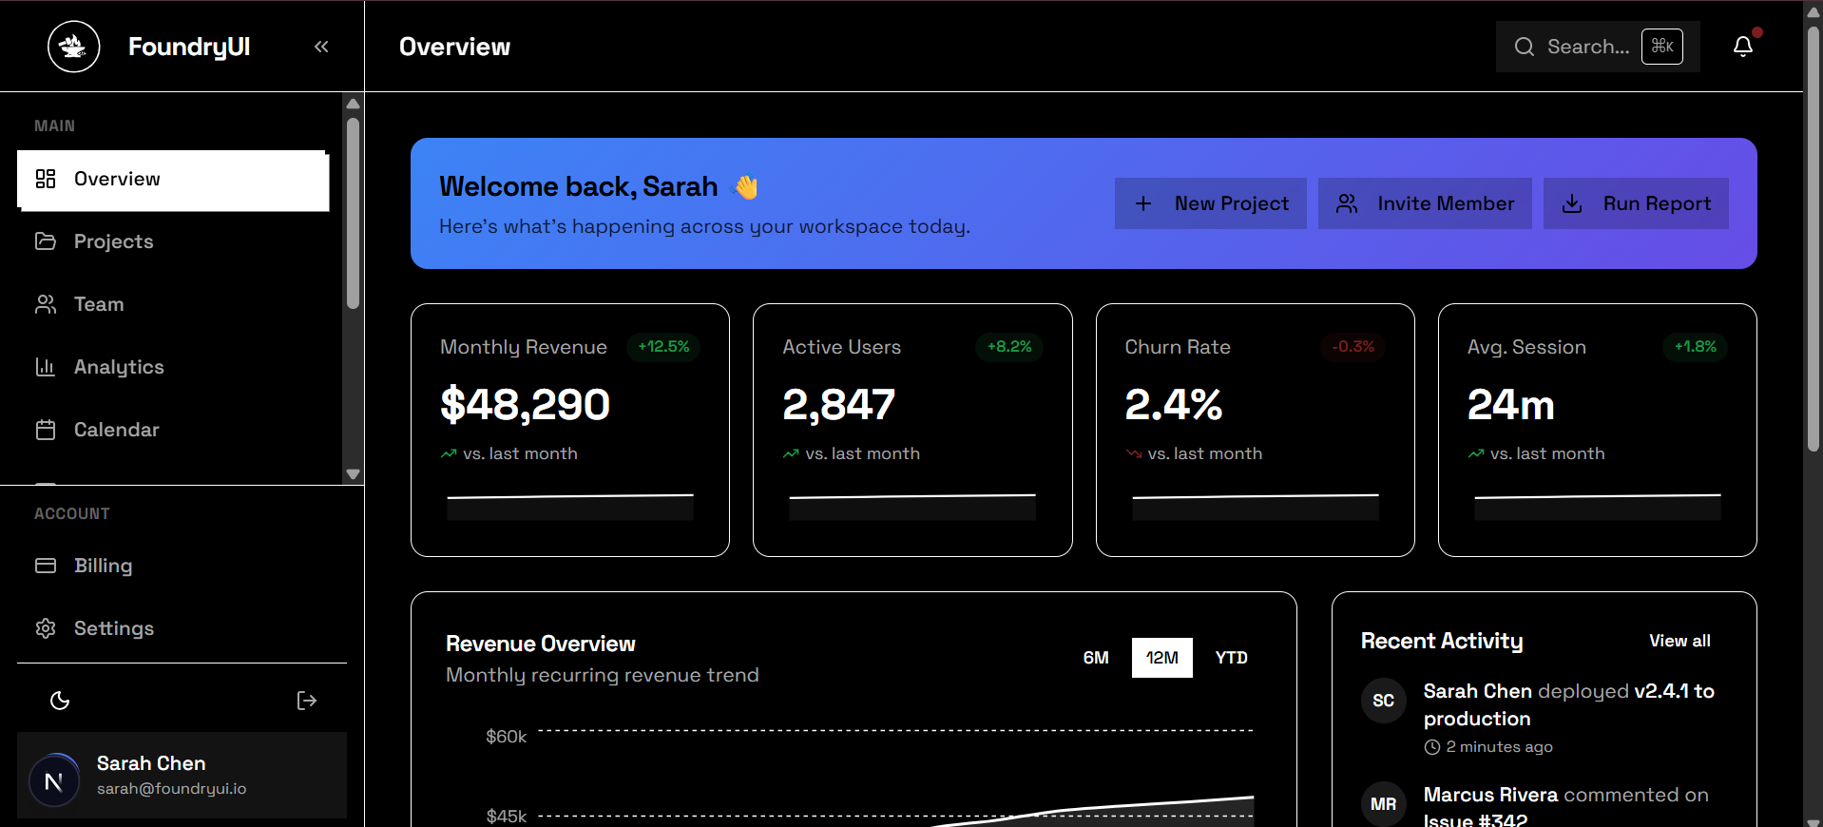
Task: Click the user avatar with N
Action: coord(54,780)
